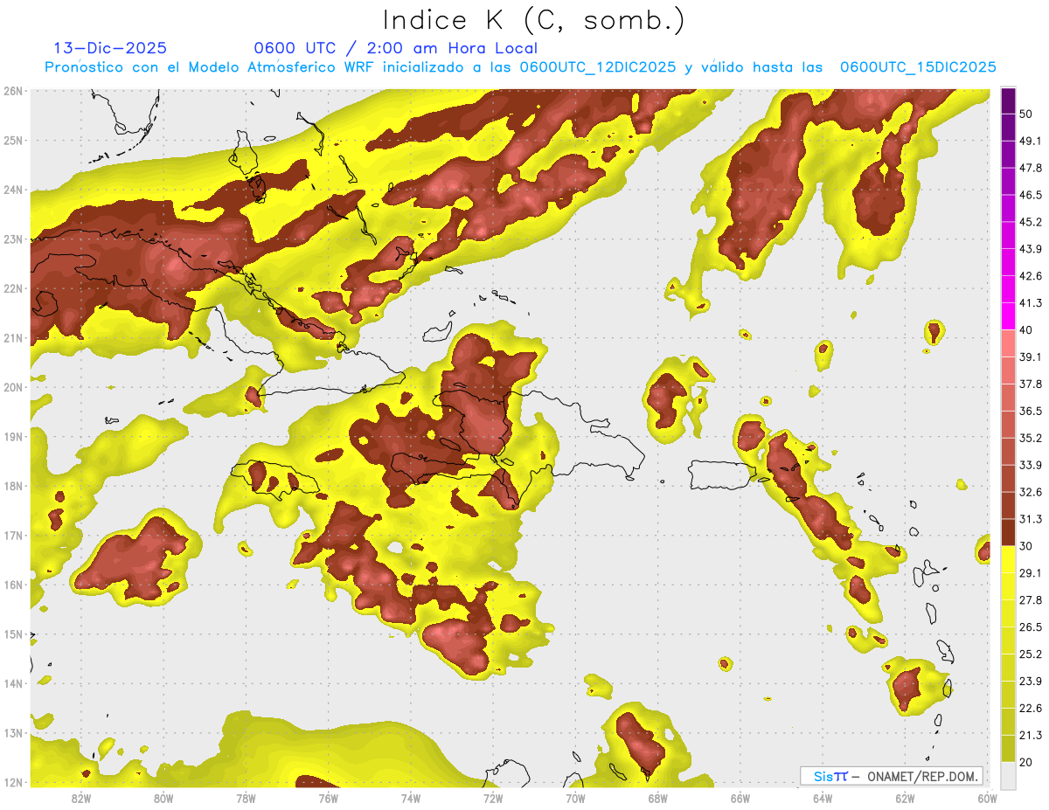
Task: Click the '80W' longitude axis label
Action: (163, 798)
